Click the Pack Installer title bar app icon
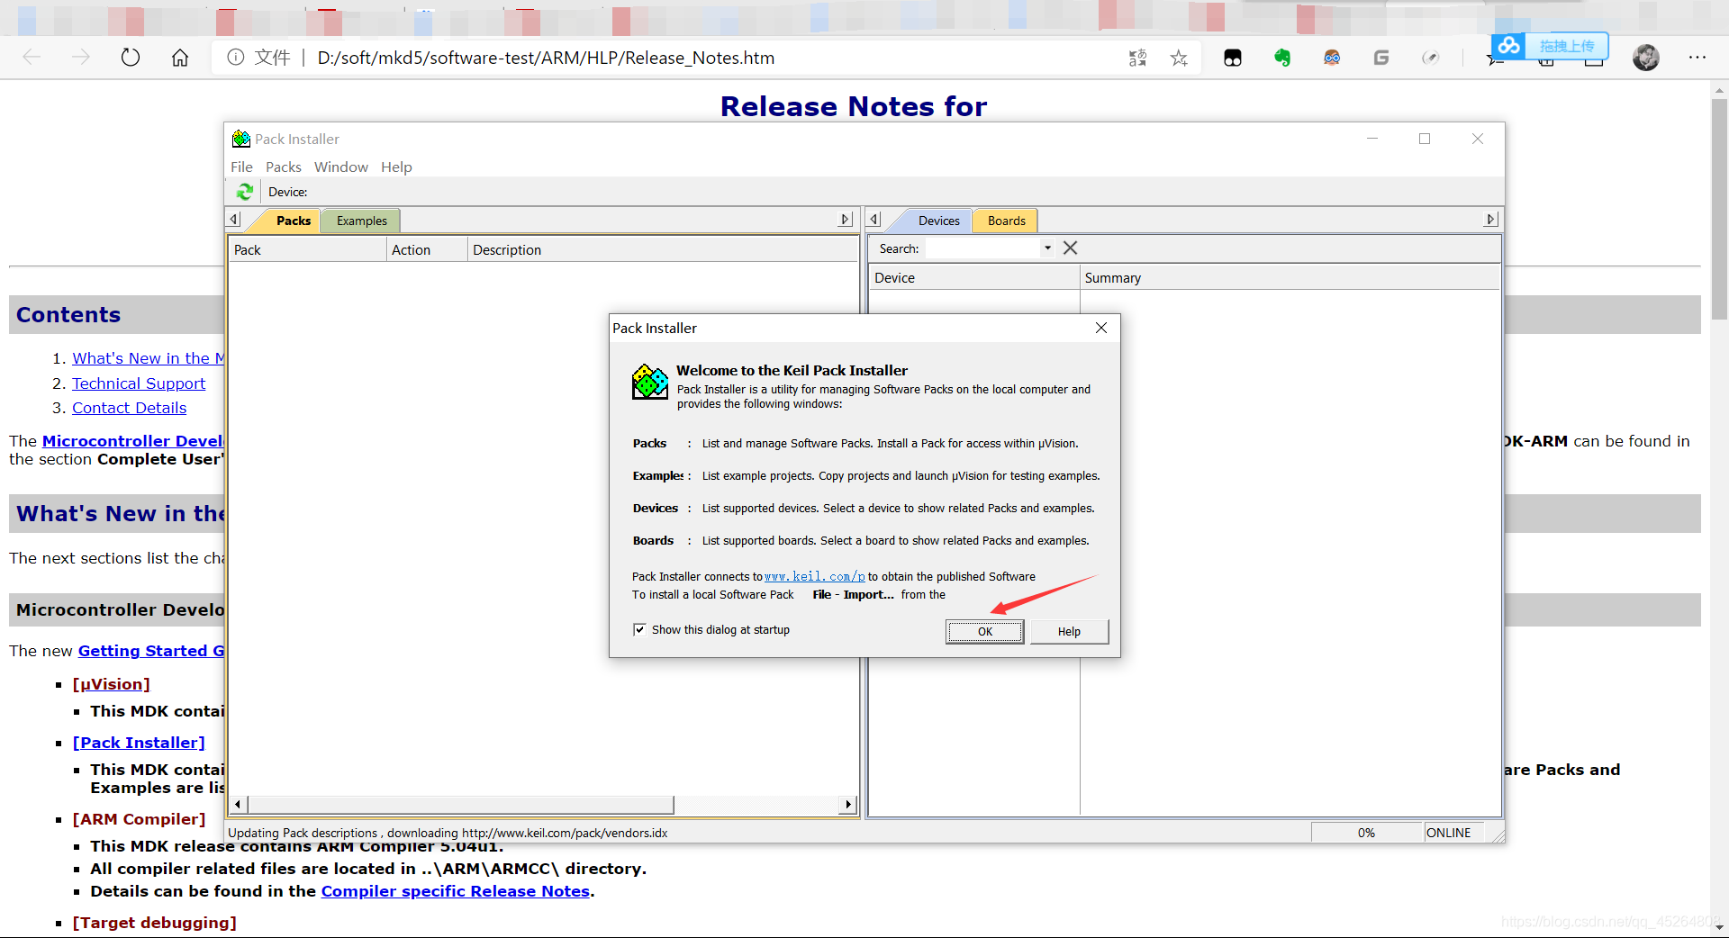 point(241,139)
